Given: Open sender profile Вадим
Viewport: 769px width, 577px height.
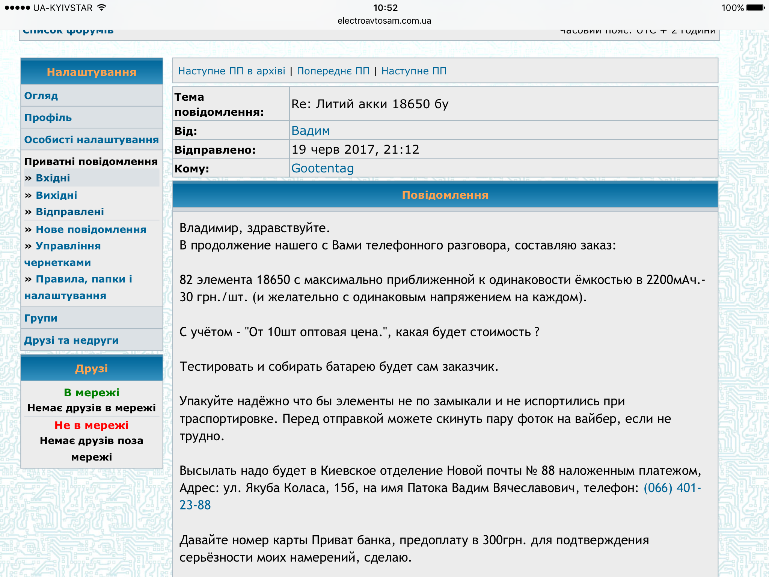Looking at the screenshot, I should 311,131.
